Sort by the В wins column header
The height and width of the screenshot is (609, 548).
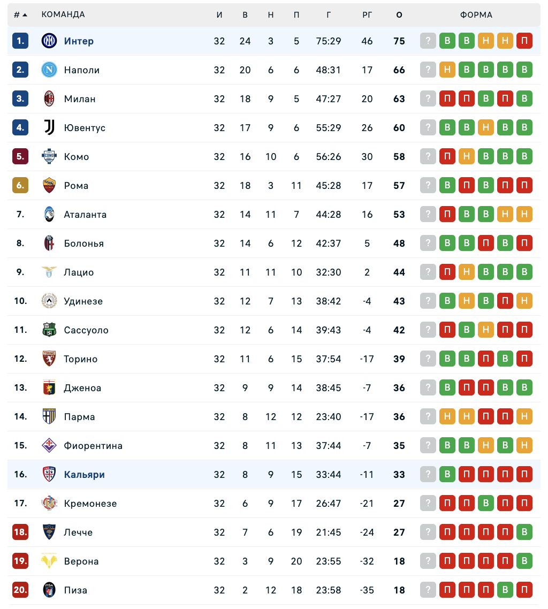tap(245, 15)
